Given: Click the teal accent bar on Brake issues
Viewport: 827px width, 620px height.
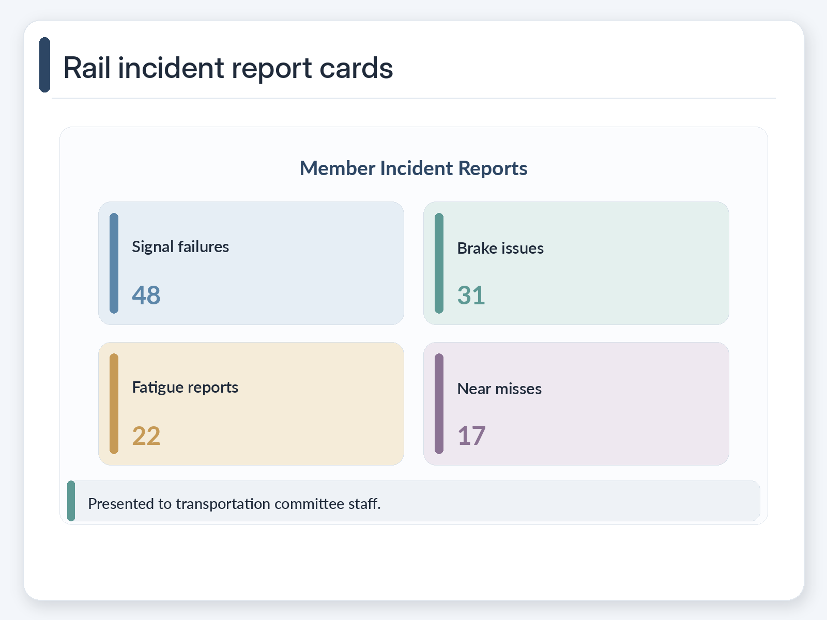Looking at the screenshot, I should (439, 263).
